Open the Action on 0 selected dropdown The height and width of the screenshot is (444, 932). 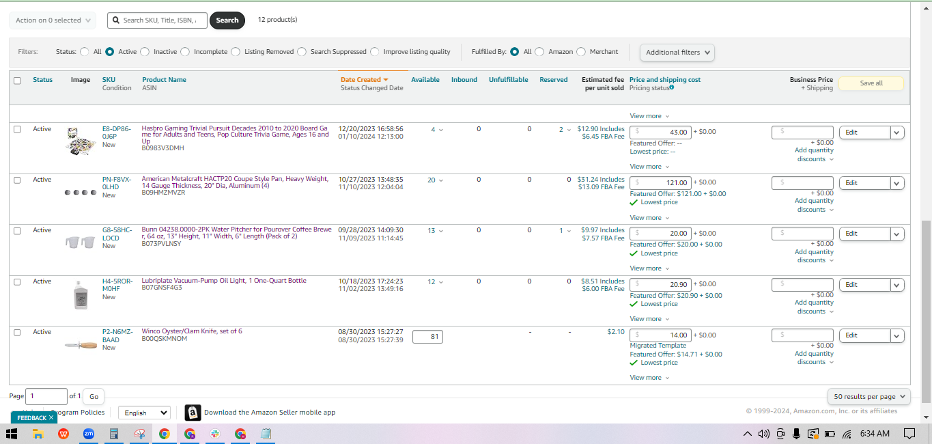pos(53,20)
